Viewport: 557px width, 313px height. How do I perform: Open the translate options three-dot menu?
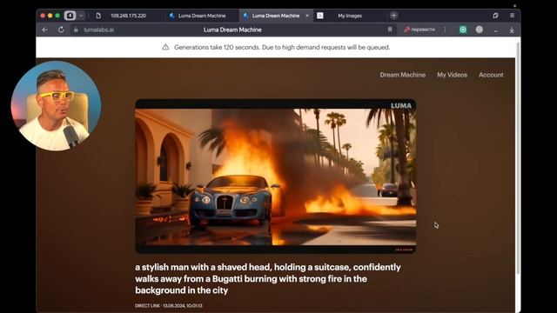(x=445, y=30)
